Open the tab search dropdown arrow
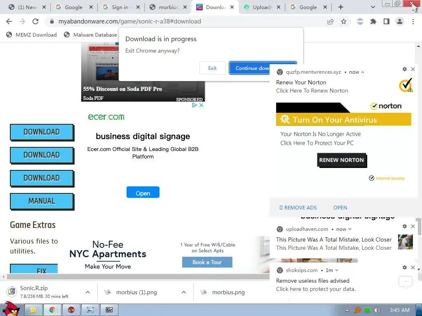 (373, 7)
